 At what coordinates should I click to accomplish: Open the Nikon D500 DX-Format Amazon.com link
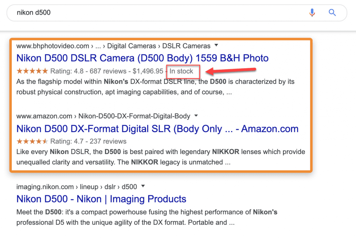[157, 129]
